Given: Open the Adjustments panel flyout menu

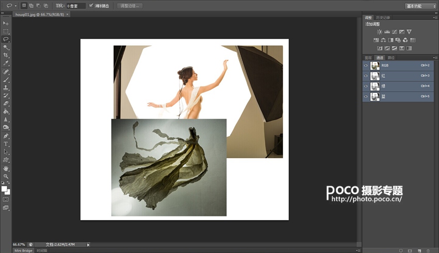Looking at the screenshot, I should tap(434, 18).
